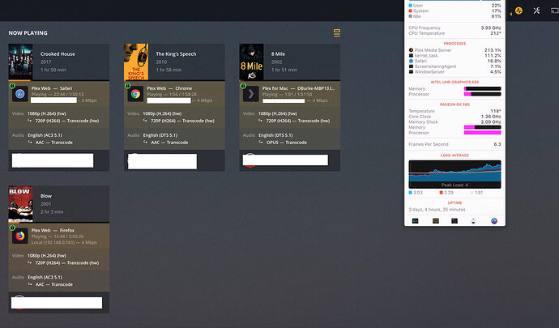Select ScreensharingAgent process row in iStat

coord(454,66)
